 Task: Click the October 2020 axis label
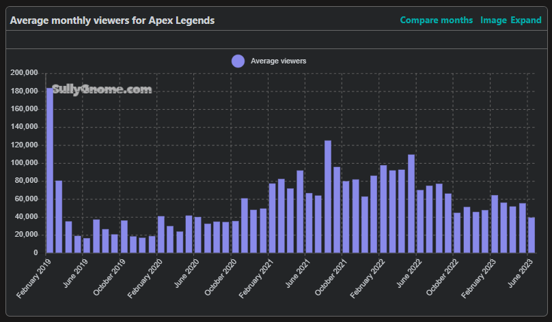point(221,278)
